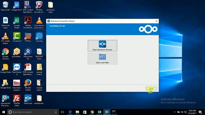Click the volume icon in tray
This screenshot has width=205, height=115.
pos(182,112)
